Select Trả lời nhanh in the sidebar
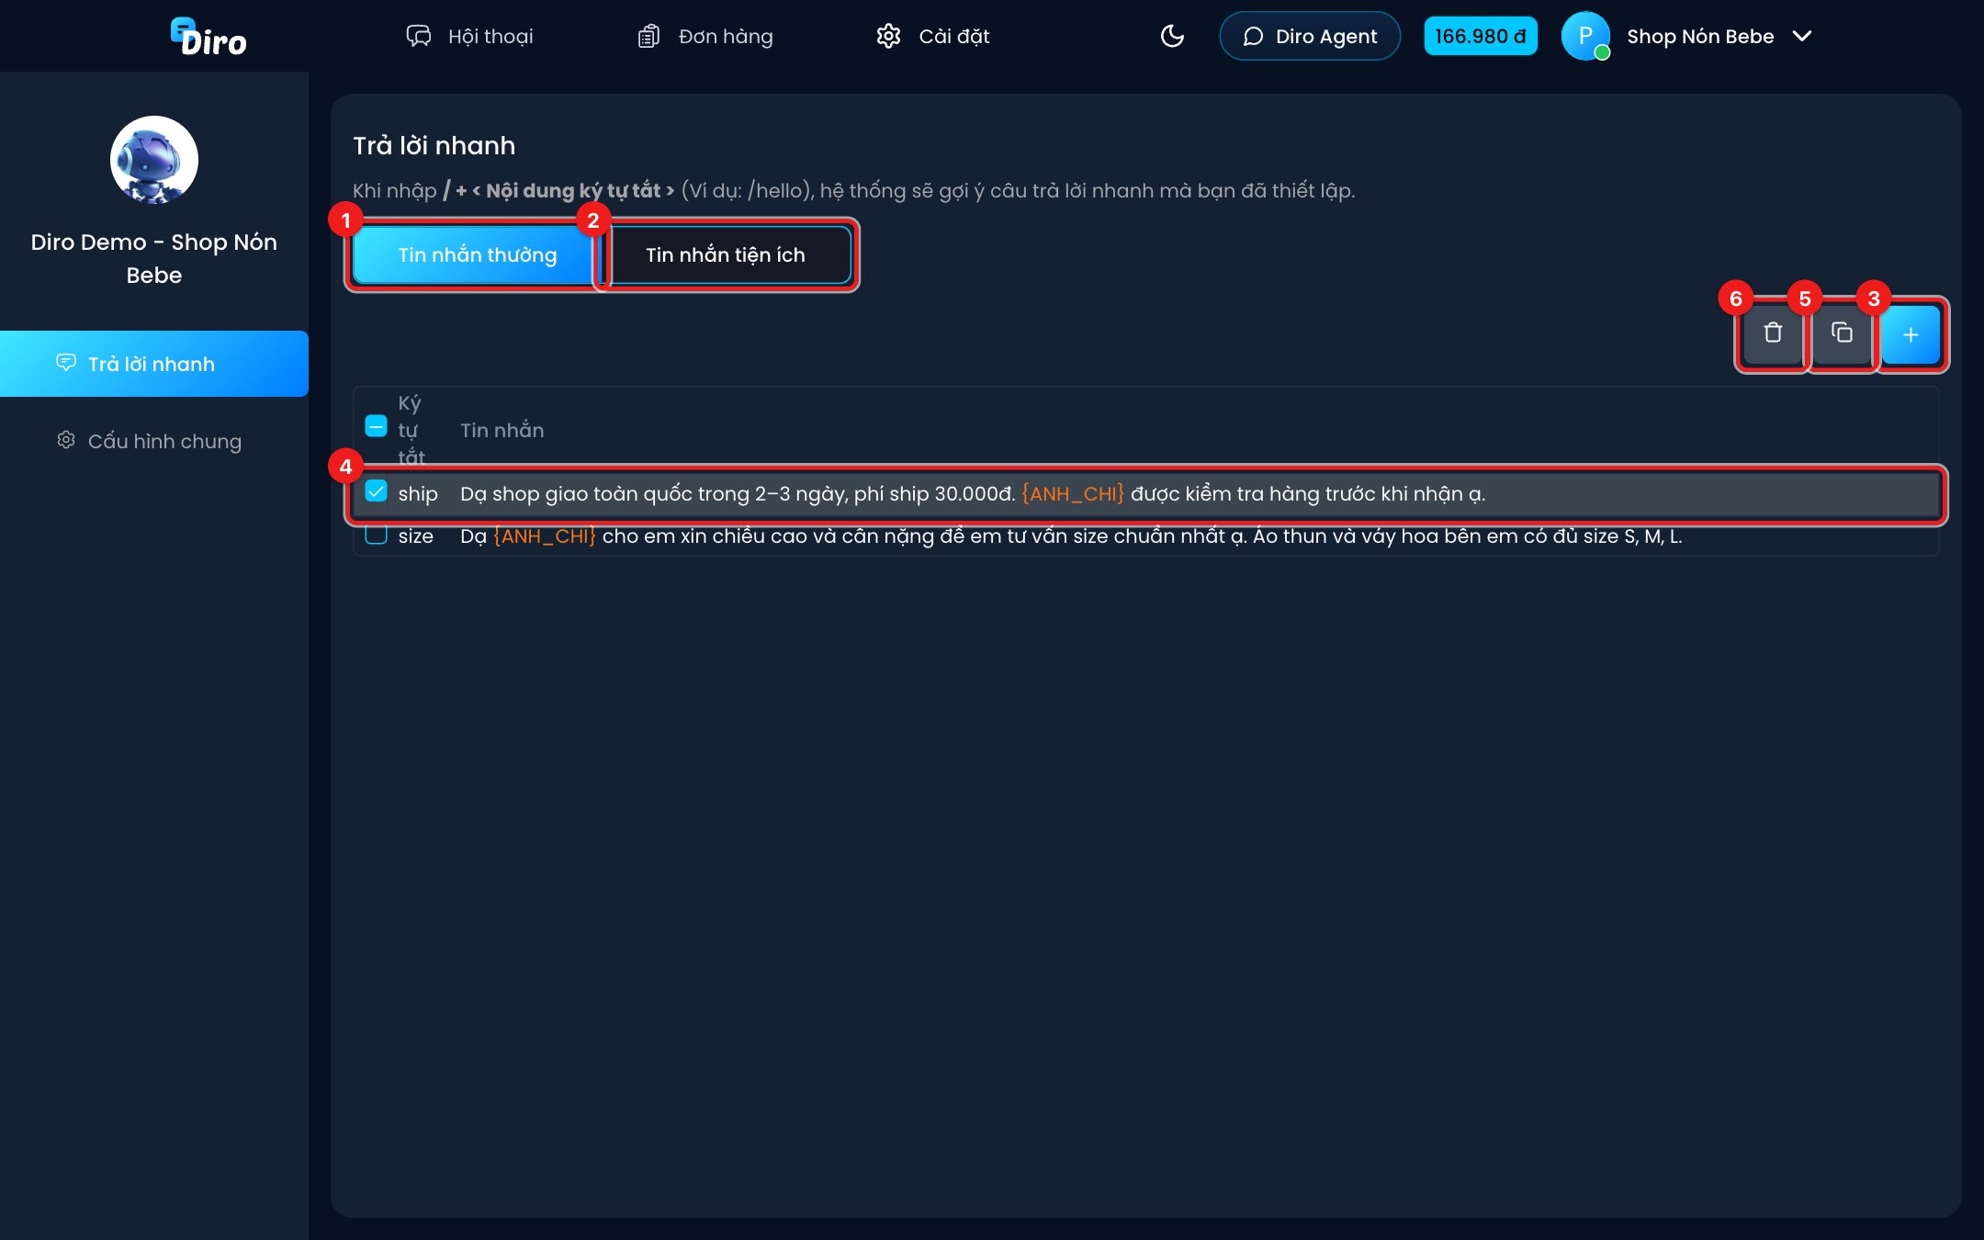 (x=154, y=364)
